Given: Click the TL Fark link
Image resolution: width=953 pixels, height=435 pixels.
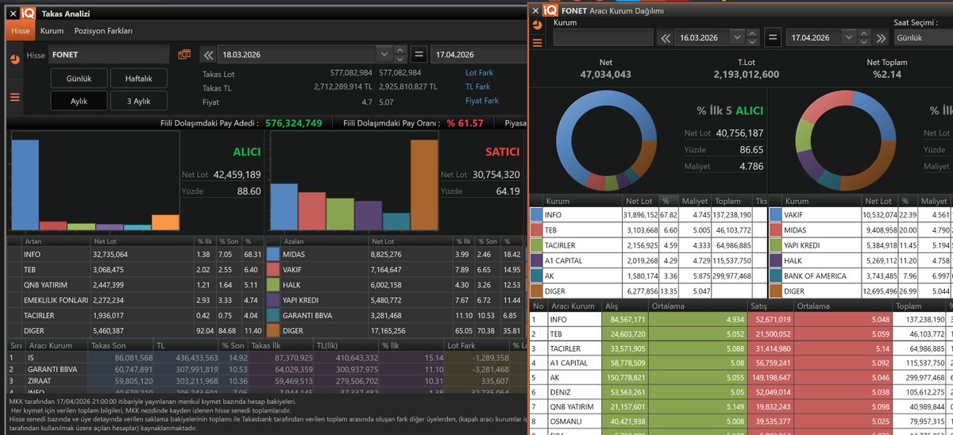Looking at the screenshot, I should [x=477, y=87].
